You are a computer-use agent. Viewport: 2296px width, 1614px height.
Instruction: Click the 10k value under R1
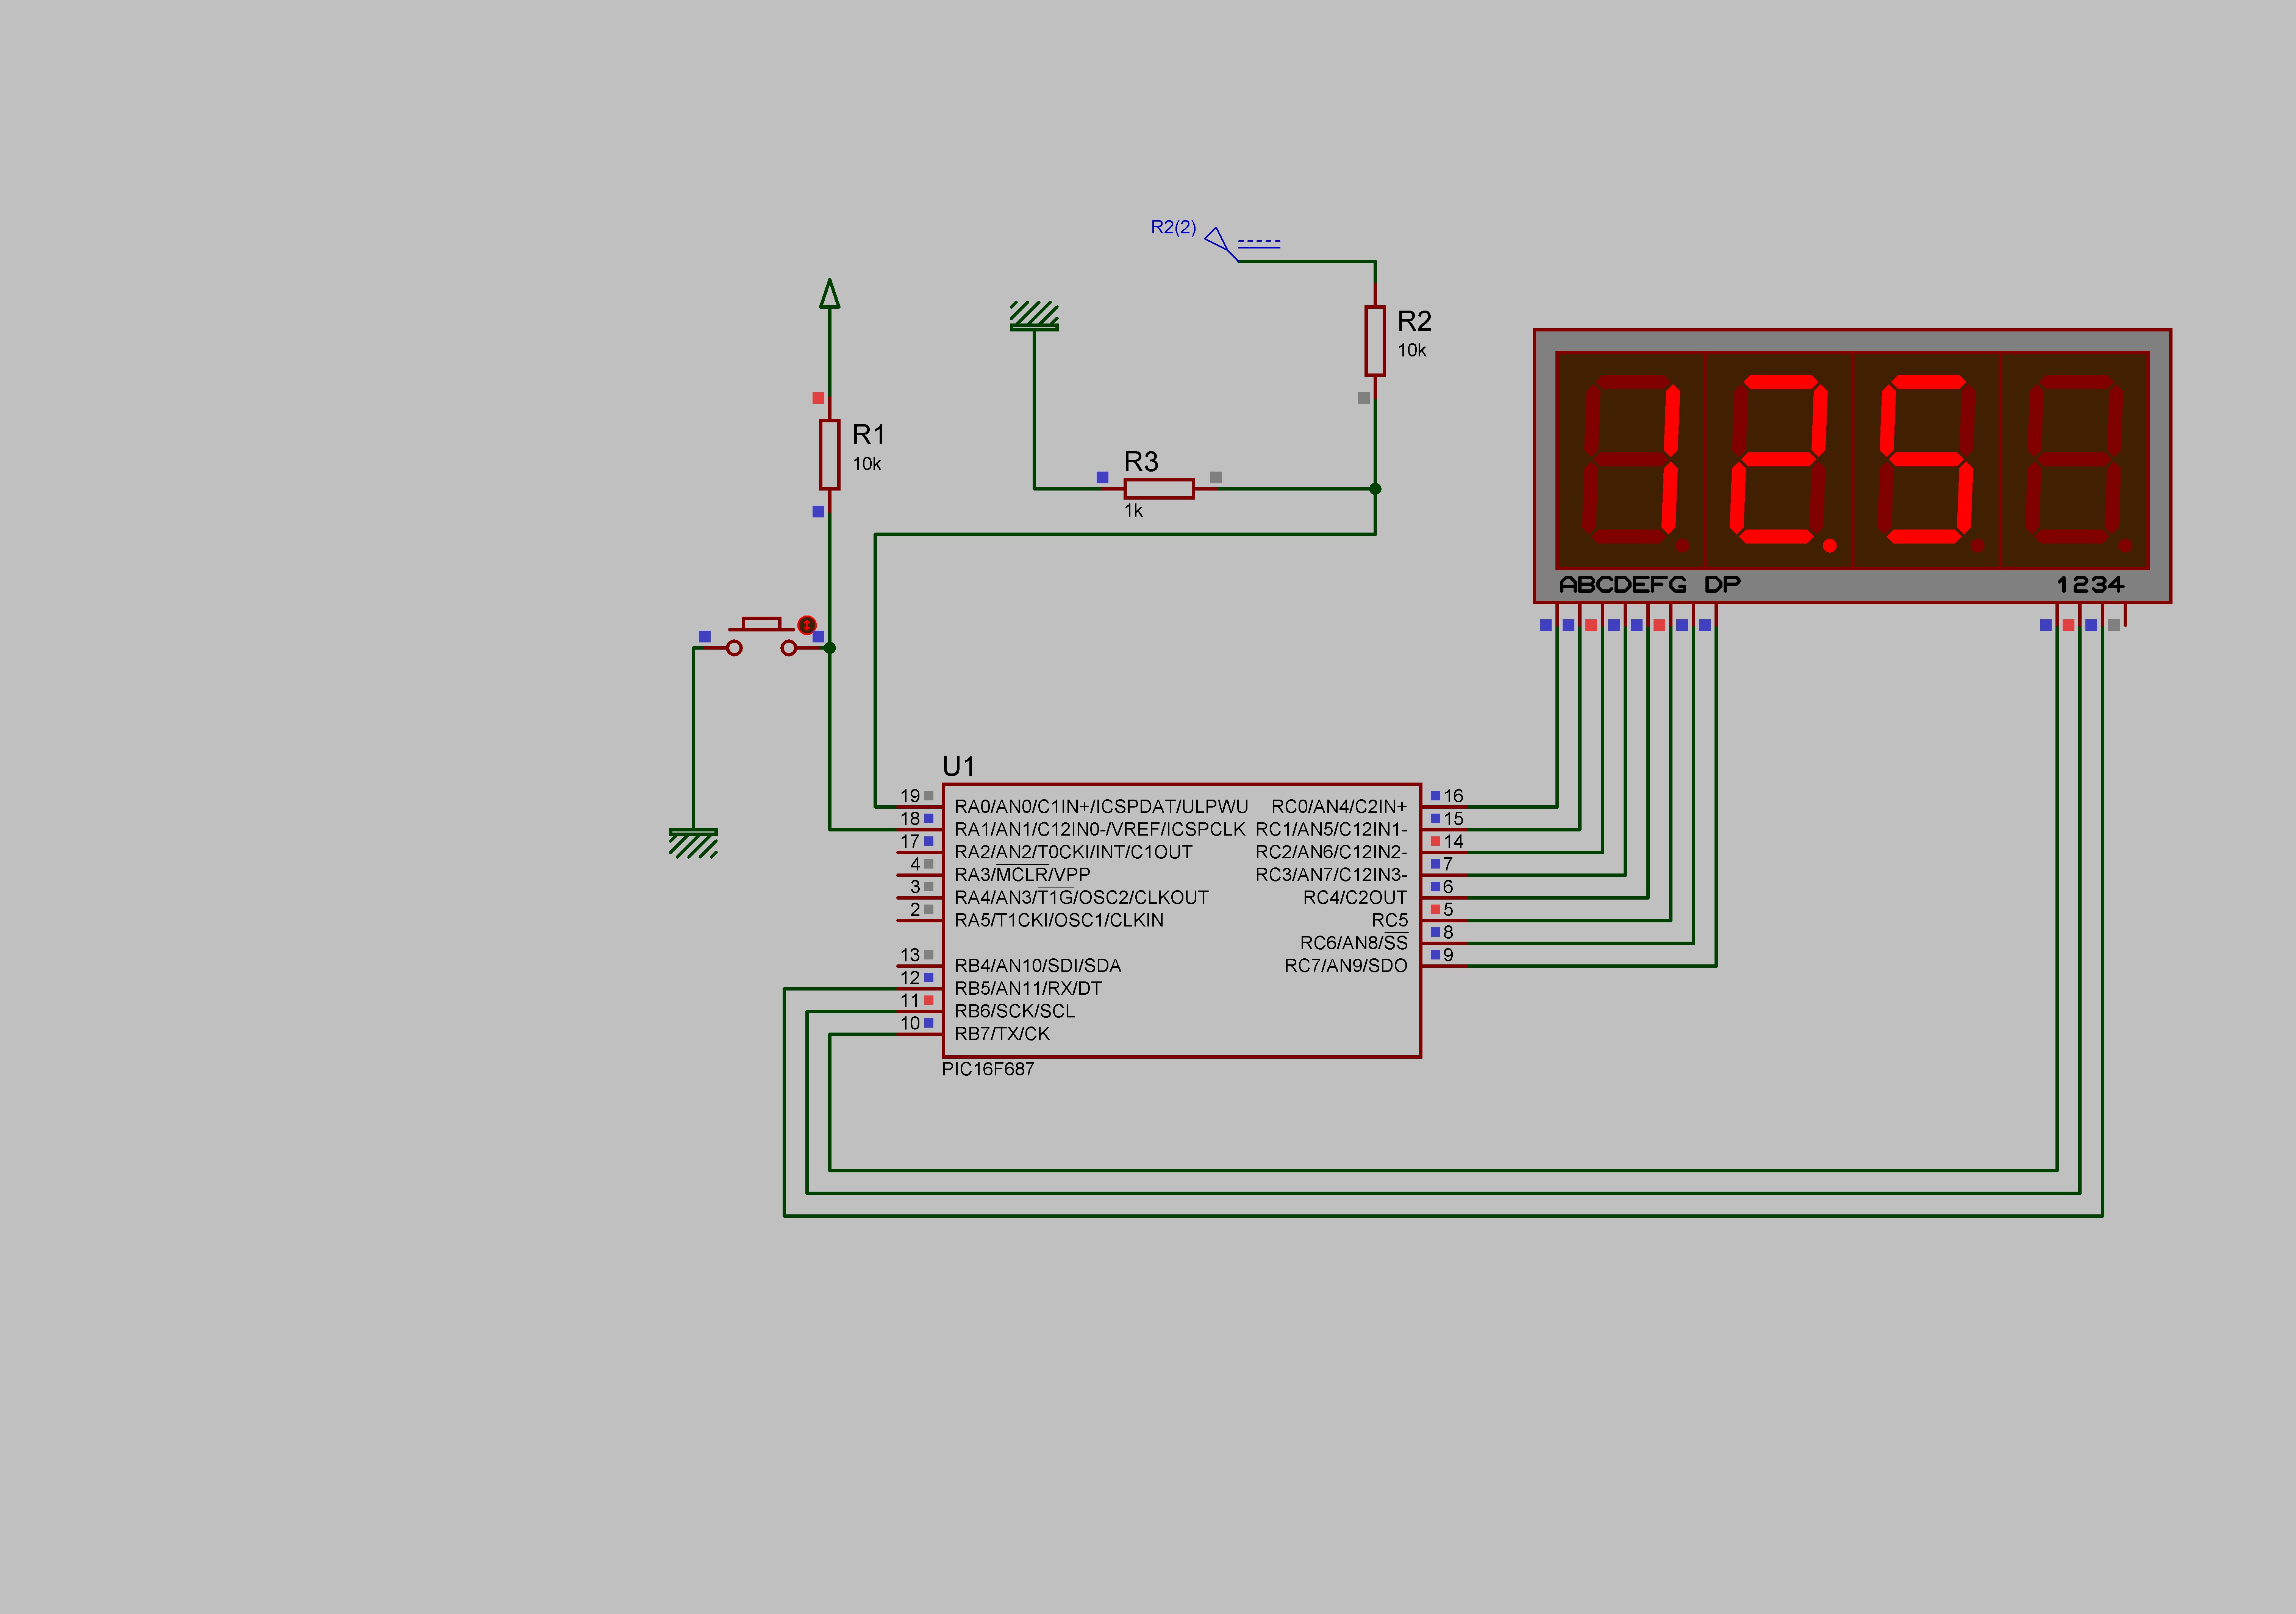(867, 464)
